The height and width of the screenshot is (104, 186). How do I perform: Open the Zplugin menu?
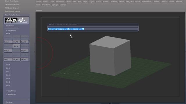click(55, 5)
